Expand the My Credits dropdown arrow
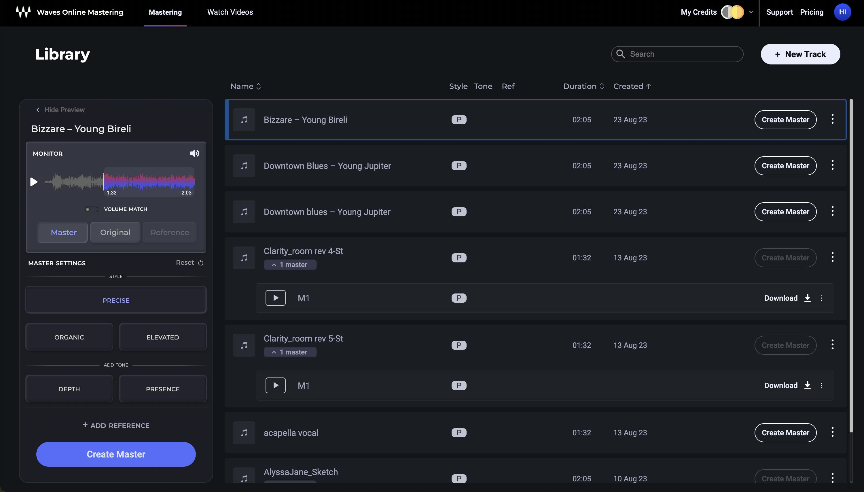The width and height of the screenshot is (864, 492). click(751, 12)
